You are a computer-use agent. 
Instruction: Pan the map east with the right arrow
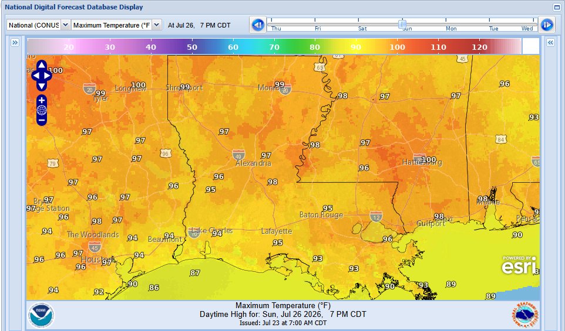click(x=48, y=76)
